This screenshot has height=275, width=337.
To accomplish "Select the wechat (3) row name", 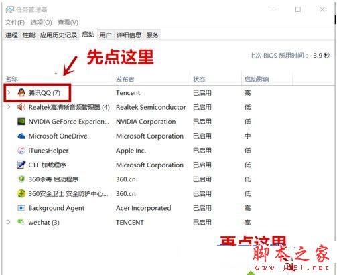I will [x=44, y=223].
